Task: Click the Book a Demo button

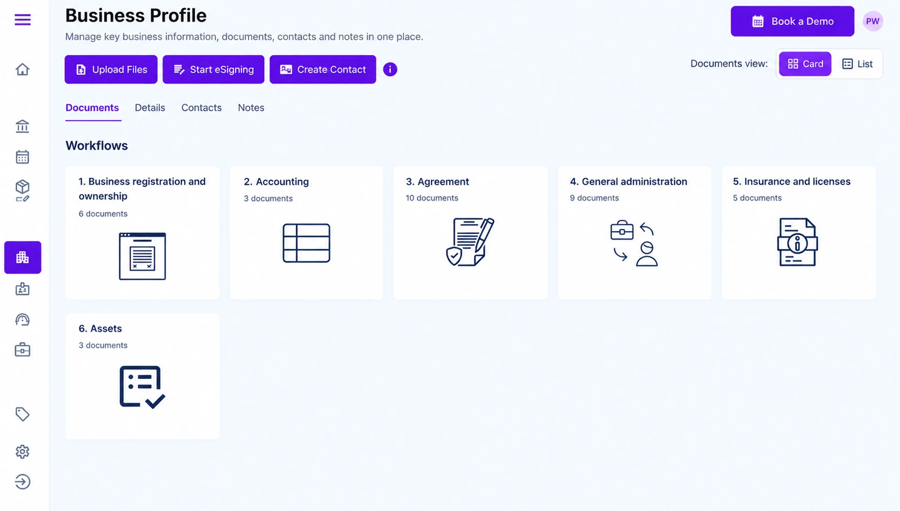Action: [x=792, y=21]
